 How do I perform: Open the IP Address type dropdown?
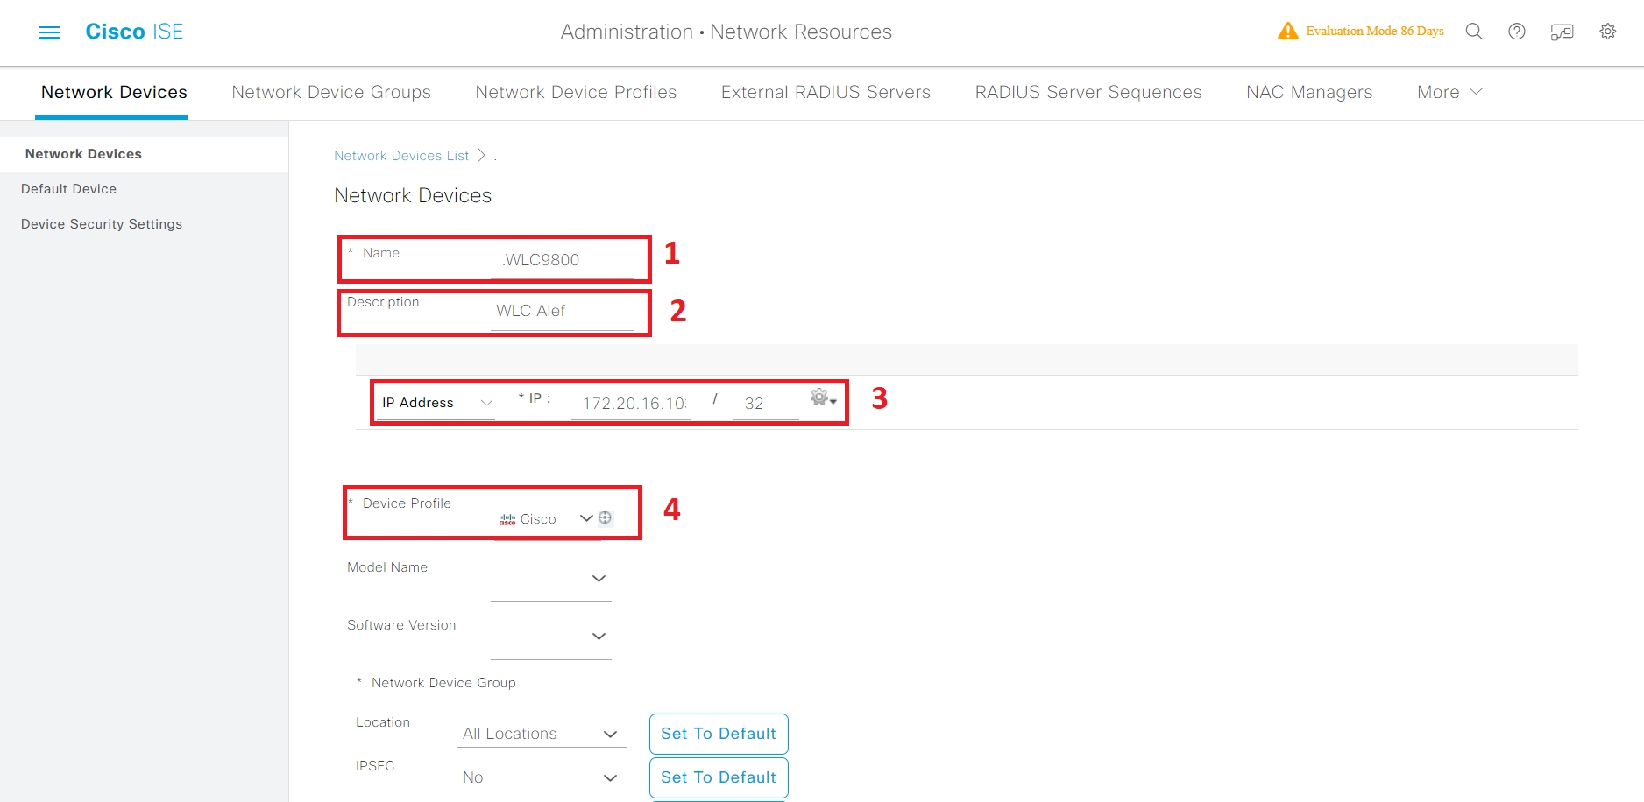click(436, 403)
